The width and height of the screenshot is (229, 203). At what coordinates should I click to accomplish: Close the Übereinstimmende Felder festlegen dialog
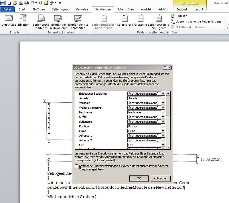pyautogui.click(x=169, y=68)
